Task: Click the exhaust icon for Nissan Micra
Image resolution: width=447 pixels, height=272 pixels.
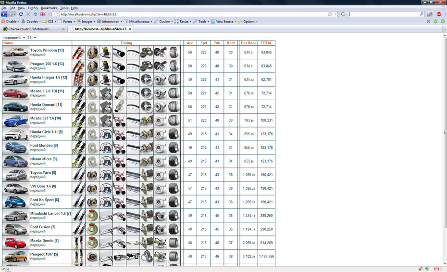Action: click(x=119, y=161)
